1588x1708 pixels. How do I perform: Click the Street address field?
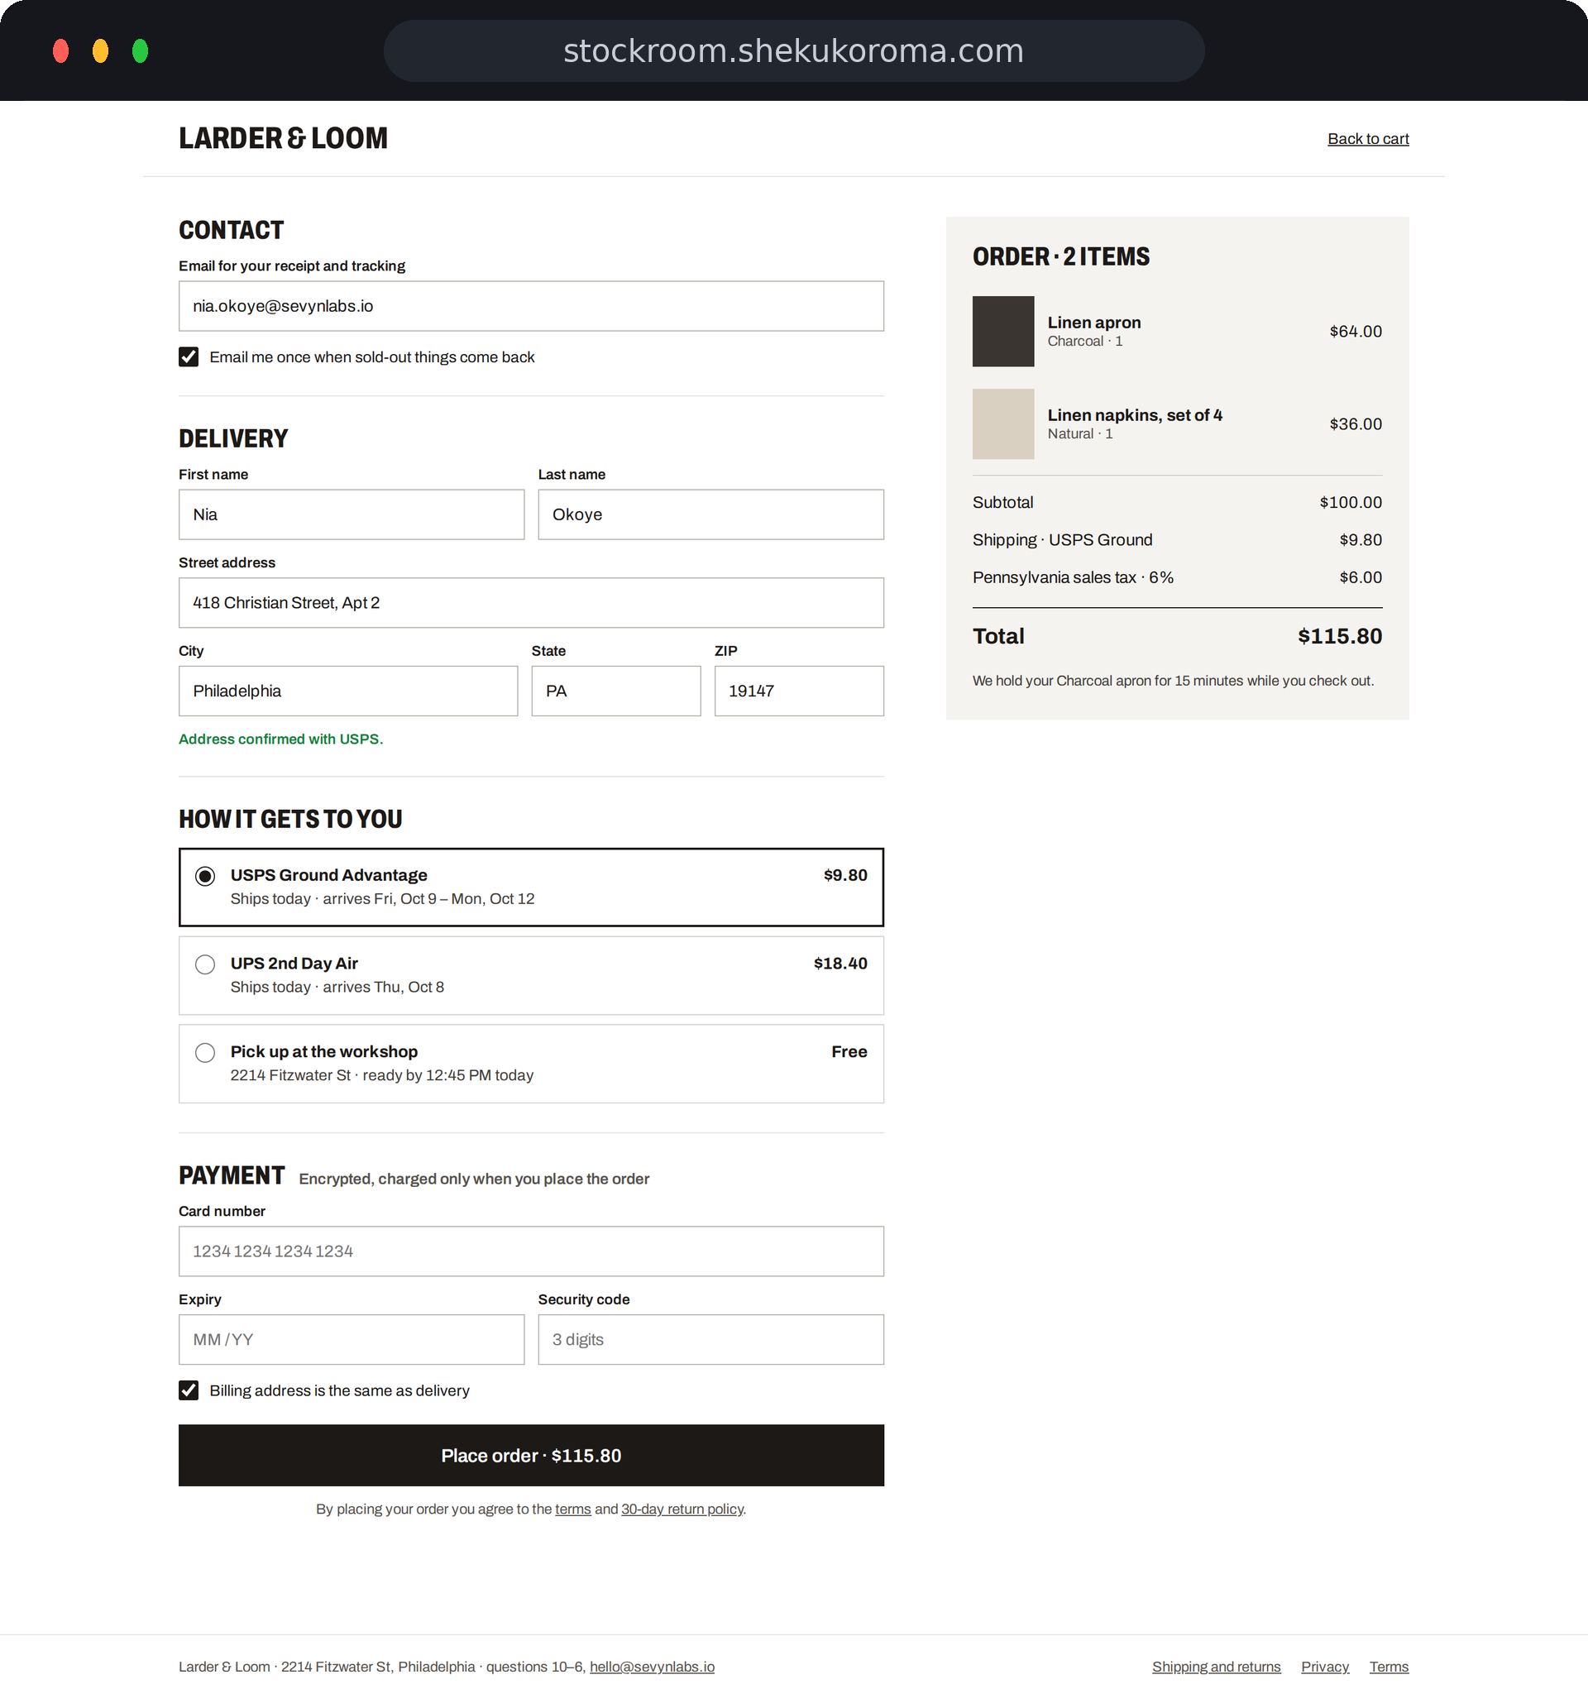tap(531, 603)
